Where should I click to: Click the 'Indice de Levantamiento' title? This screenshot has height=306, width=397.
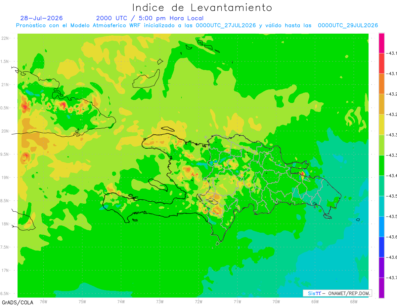(x=202, y=8)
